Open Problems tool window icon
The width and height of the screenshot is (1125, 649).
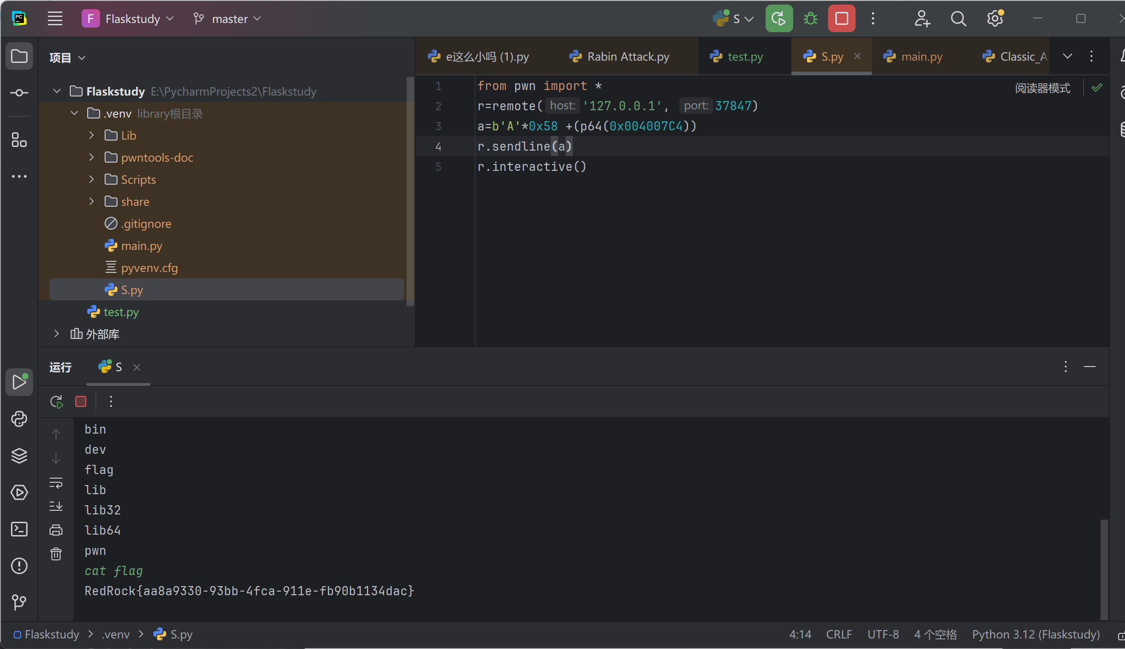click(19, 566)
